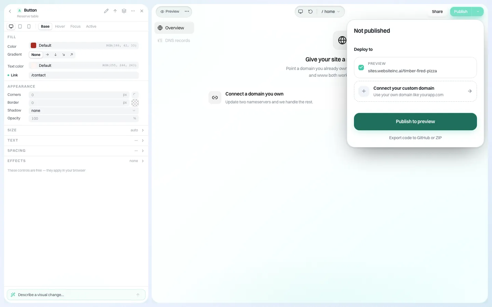This screenshot has width=492, height=307.
Task: Select Overview in the sidebar
Action: coord(174,28)
